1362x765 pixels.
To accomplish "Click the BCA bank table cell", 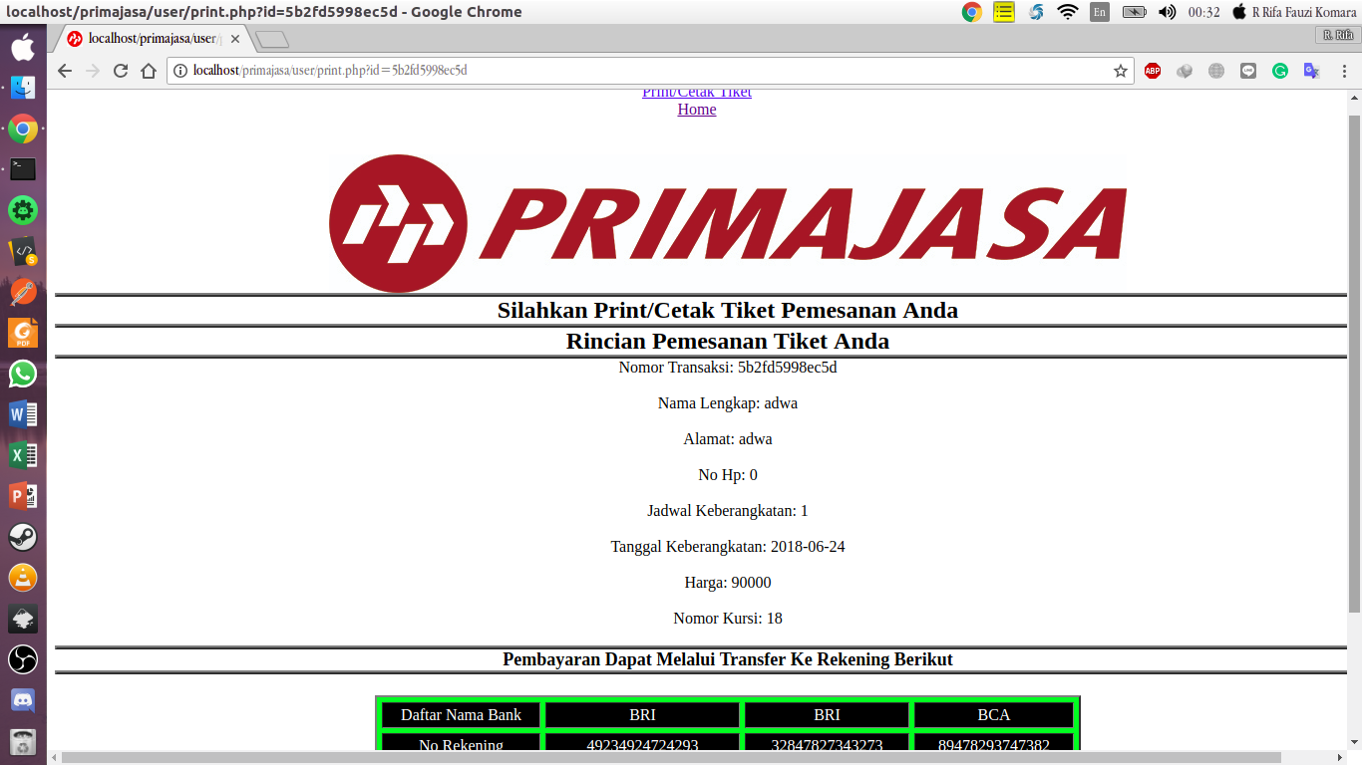I will coord(993,715).
